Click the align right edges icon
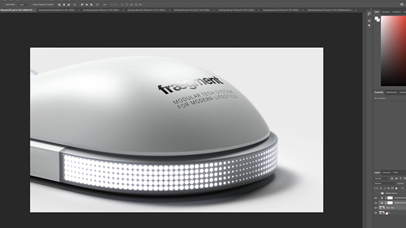Image resolution: width=406 pixels, height=228 pixels. pos(69,5)
